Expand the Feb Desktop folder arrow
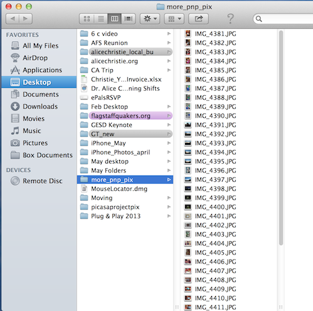 (x=169, y=107)
